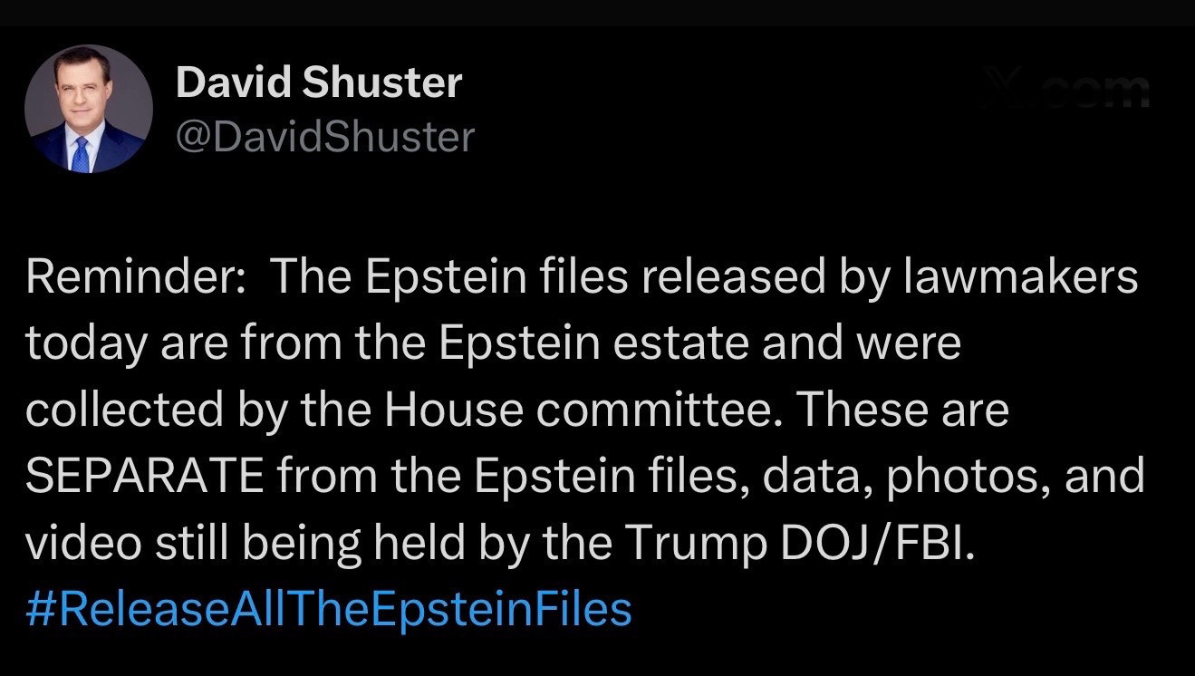
Task: Click the word "lawmakers" in the tweet
Action: [x=1020, y=277]
